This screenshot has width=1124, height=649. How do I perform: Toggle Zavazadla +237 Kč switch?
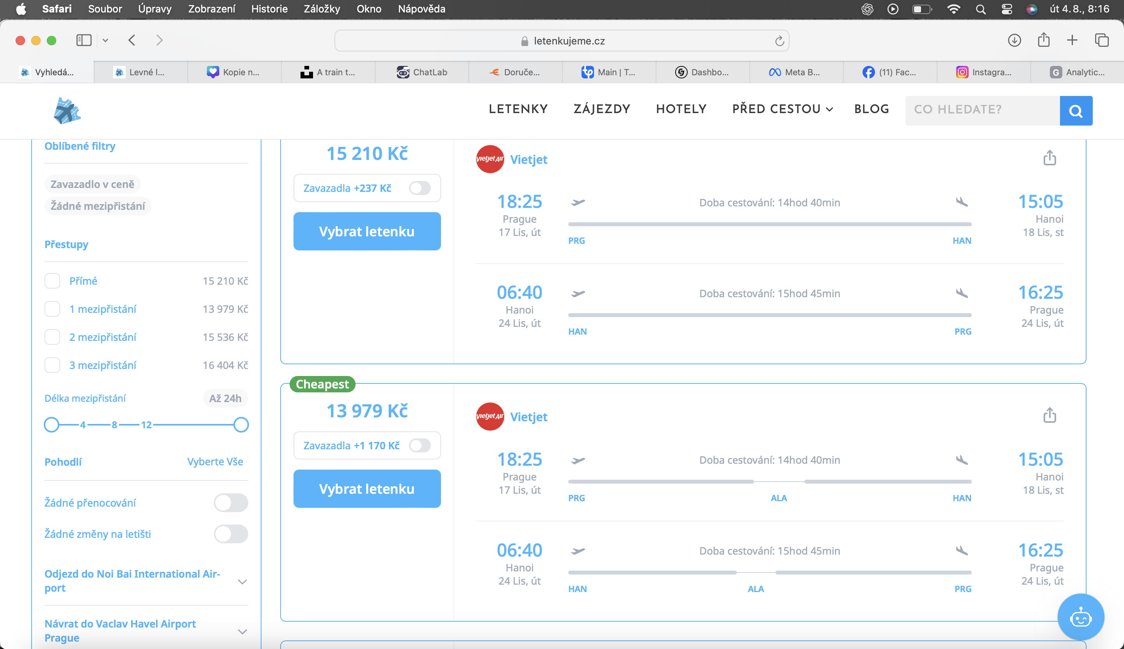click(x=420, y=188)
